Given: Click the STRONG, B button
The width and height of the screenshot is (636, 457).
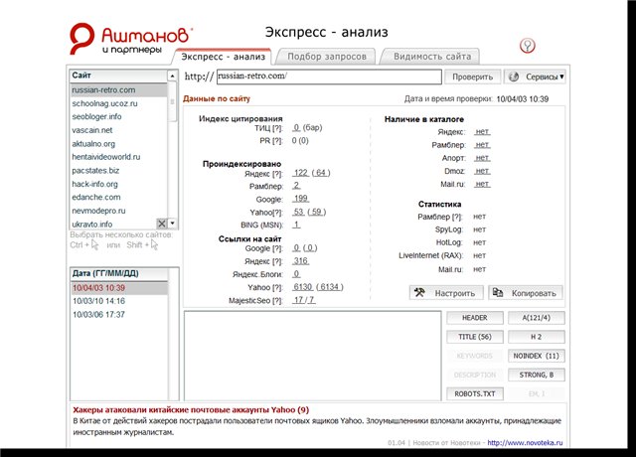Looking at the screenshot, I should click(536, 375).
